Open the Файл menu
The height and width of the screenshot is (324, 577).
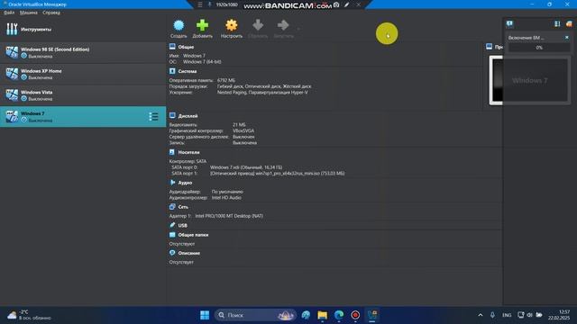click(9, 13)
